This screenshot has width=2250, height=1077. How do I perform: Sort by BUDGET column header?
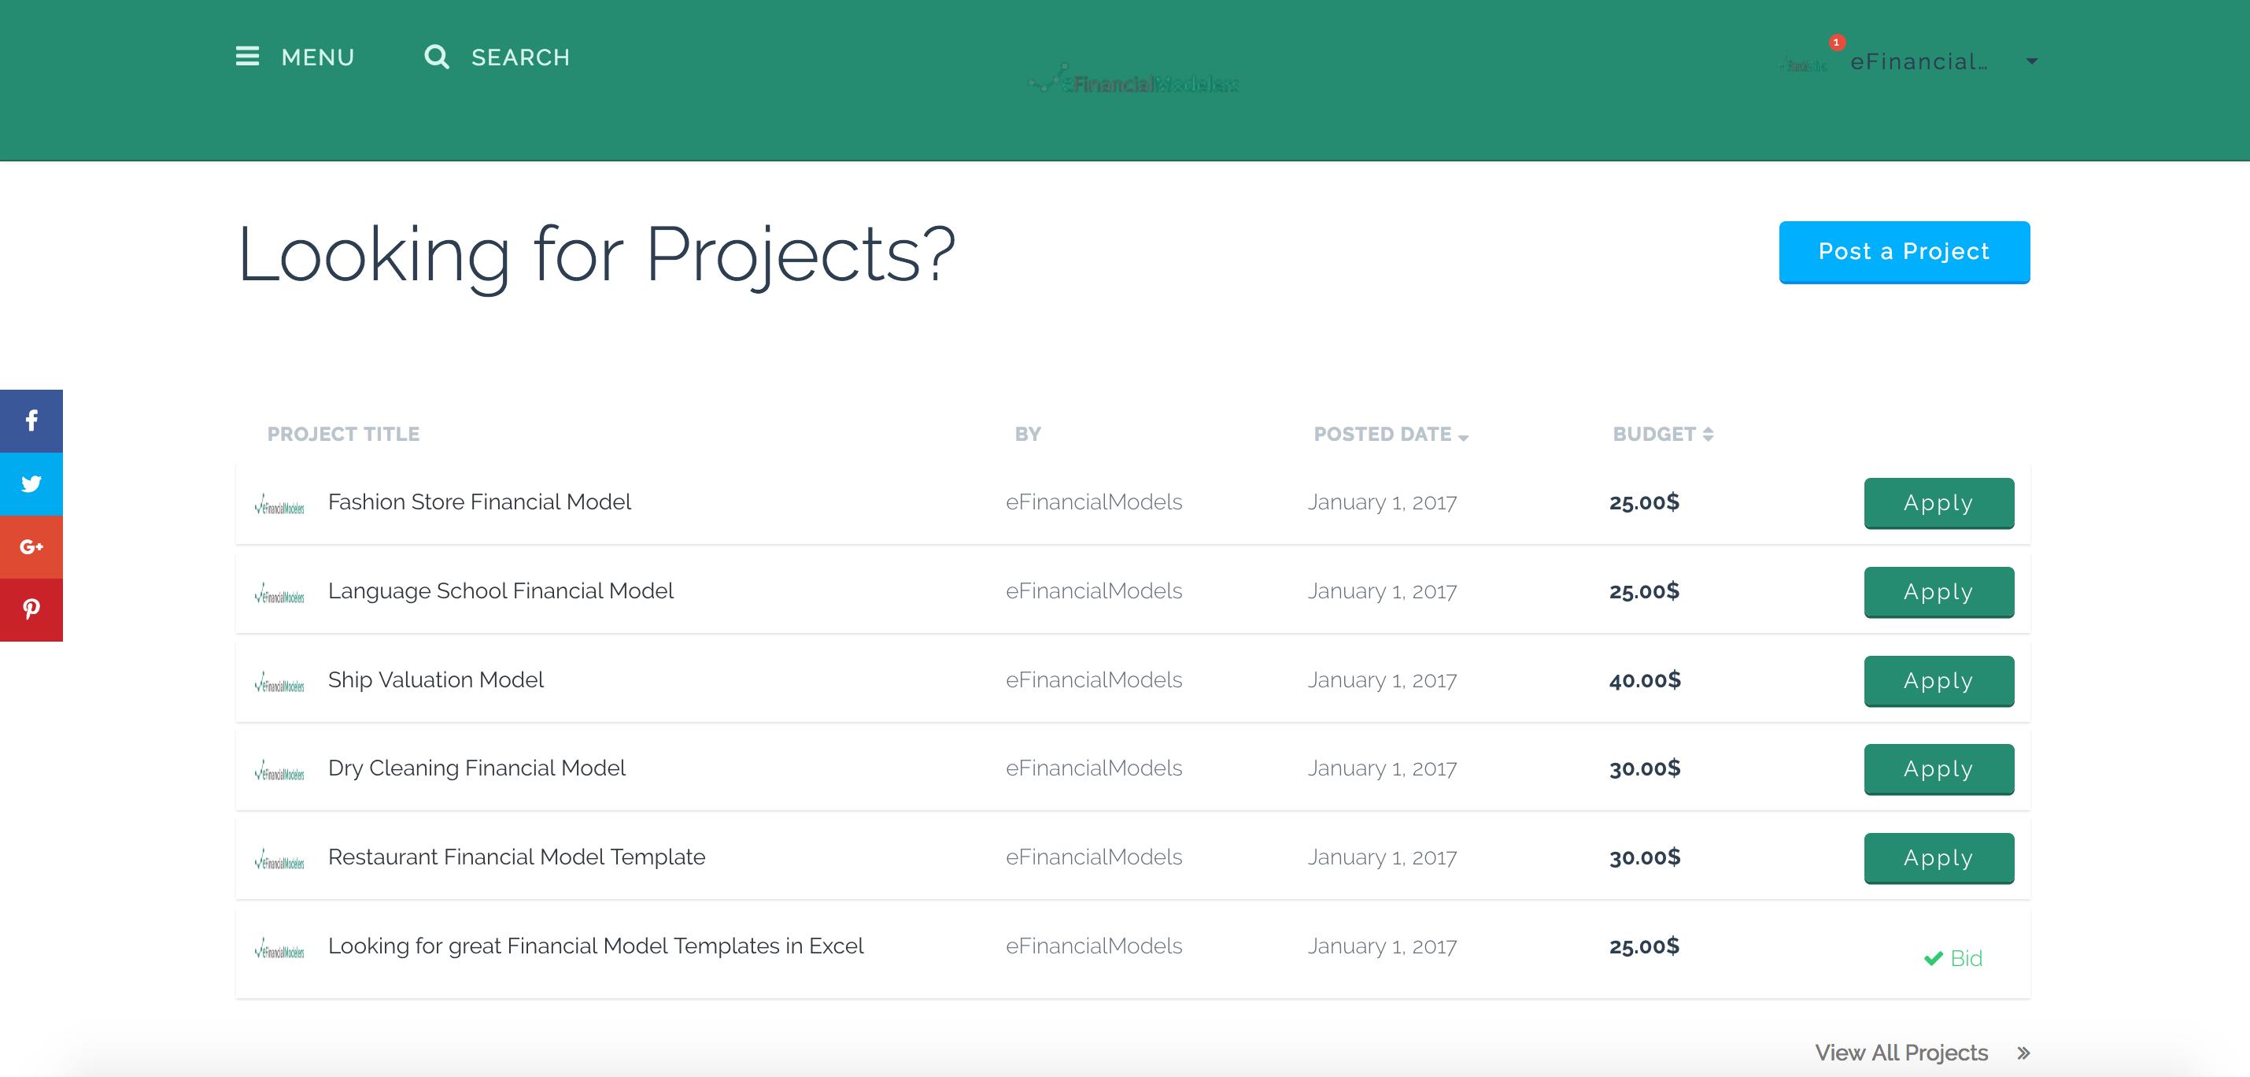pyautogui.click(x=1663, y=434)
